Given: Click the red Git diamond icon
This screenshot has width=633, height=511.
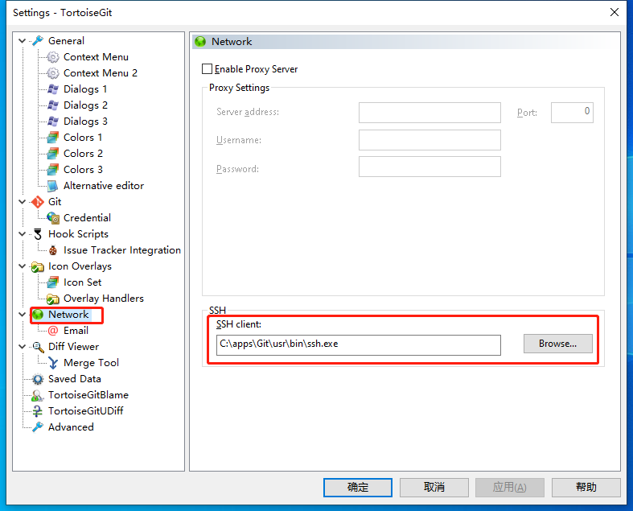Looking at the screenshot, I should (38, 202).
